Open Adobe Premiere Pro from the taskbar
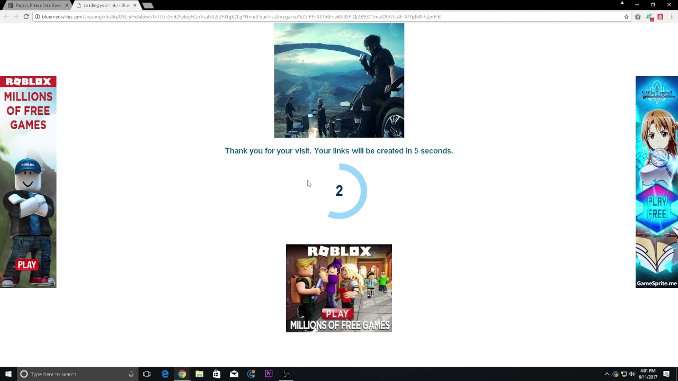 point(269,374)
